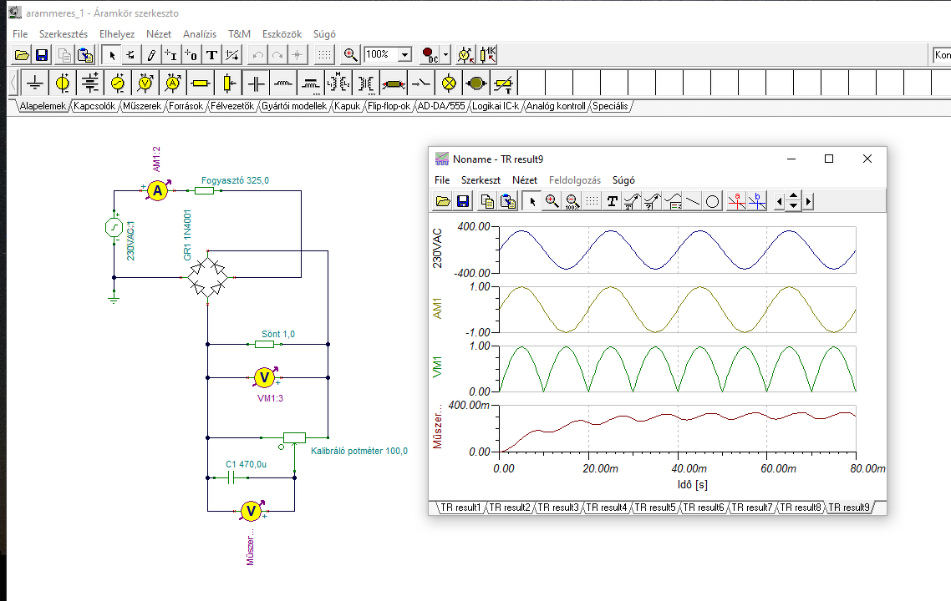Image resolution: width=951 pixels, height=601 pixels.
Task: Choose the ammeter component icon
Action: 172,83
